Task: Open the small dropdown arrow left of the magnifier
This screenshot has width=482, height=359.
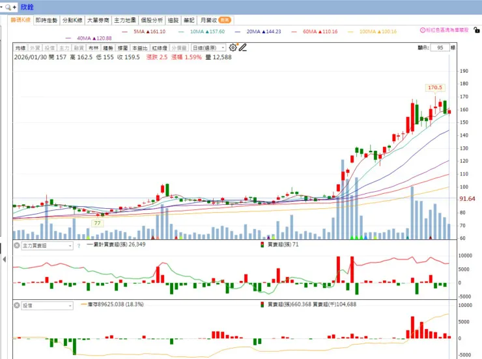Action: point(1,7)
